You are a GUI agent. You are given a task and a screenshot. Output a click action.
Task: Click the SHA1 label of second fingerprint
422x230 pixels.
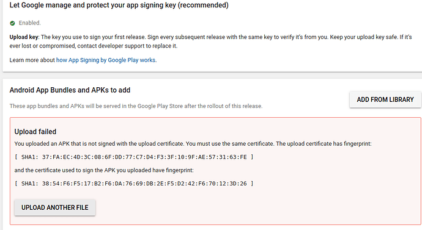pyautogui.click(x=29, y=184)
